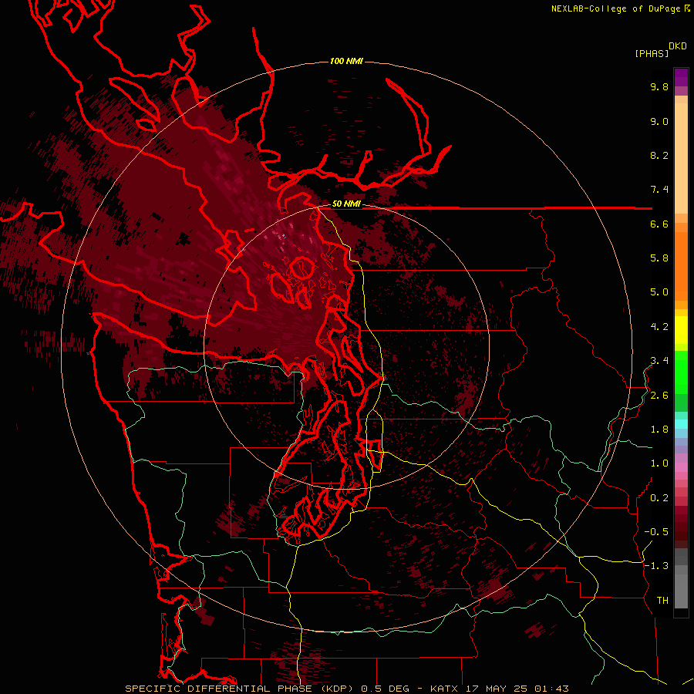Image resolution: width=694 pixels, height=694 pixels.
Task: Click the 0.2 value on the scale
Action: click(659, 498)
